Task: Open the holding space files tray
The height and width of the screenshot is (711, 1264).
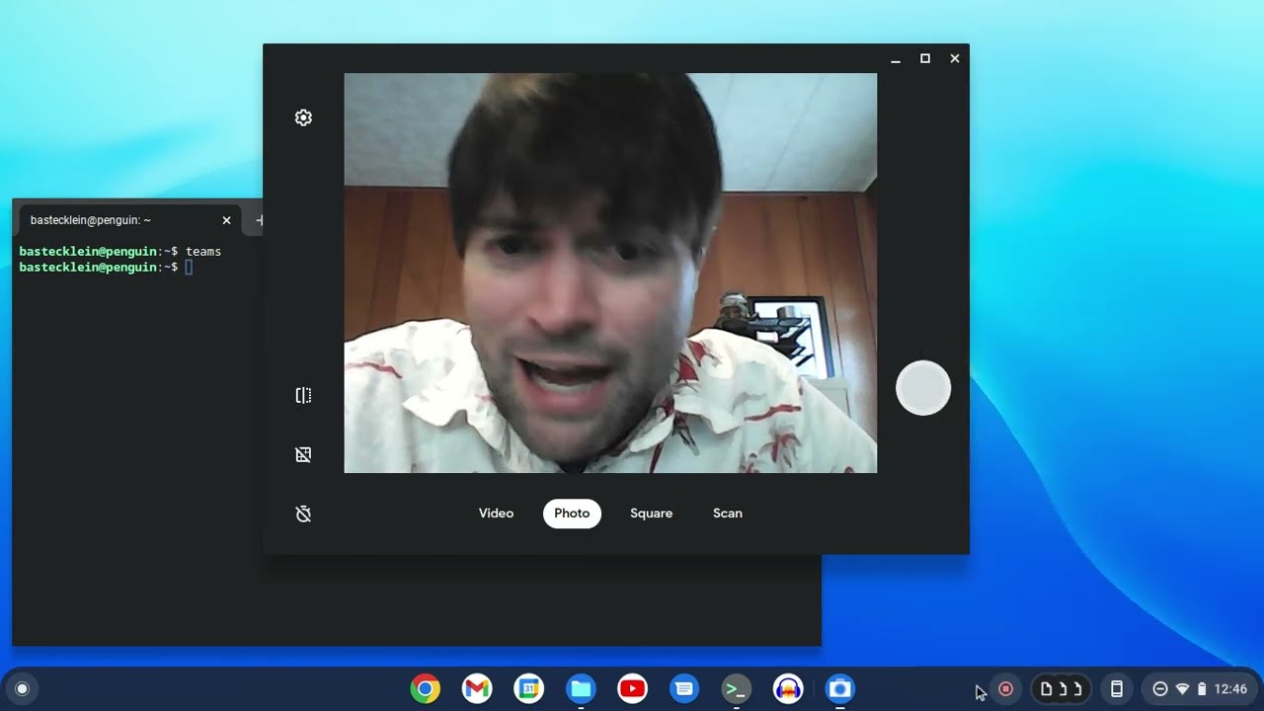Action: pyautogui.click(x=1062, y=689)
